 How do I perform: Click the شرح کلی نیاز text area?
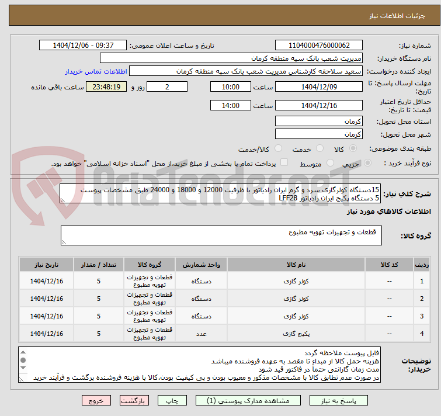220,193
